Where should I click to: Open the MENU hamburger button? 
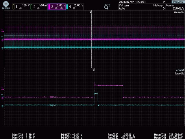point(6,6)
